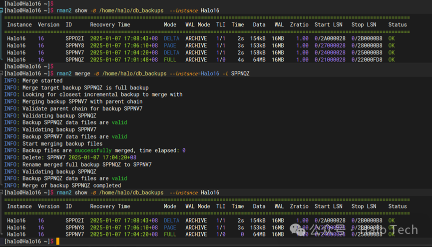Click the 'Merge target backup SPPNQZ is full backup' line
The image size is (432, 247).
point(76,87)
